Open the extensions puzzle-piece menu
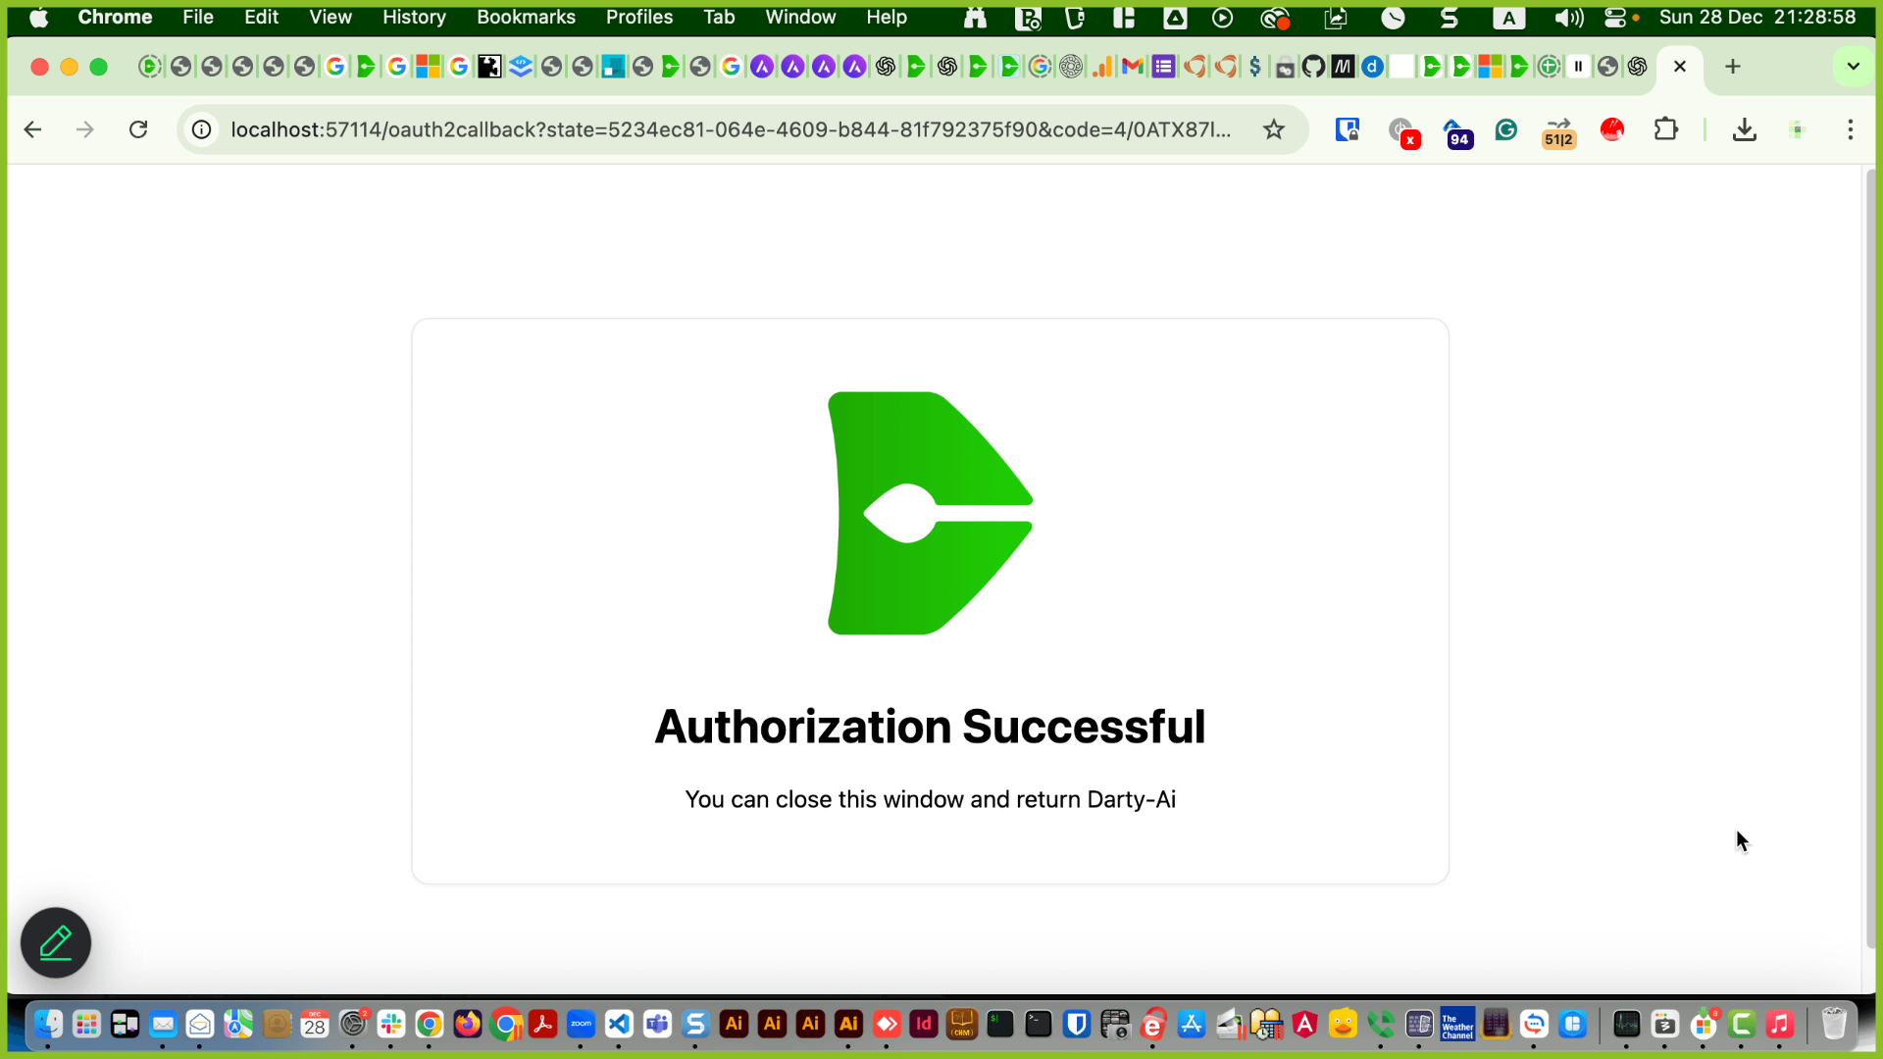This screenshot has height=1059, width=1883. click(1666, 129)
